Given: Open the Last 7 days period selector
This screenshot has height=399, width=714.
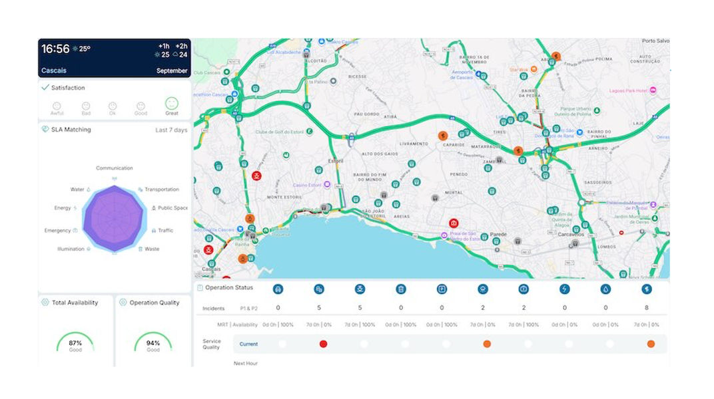Looking at the screenshot, I should coord(171,130).
